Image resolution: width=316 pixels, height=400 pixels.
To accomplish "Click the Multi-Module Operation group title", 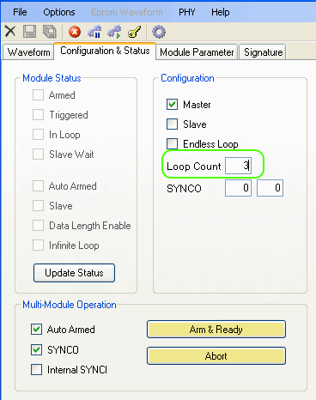I will tap(70, 305).
